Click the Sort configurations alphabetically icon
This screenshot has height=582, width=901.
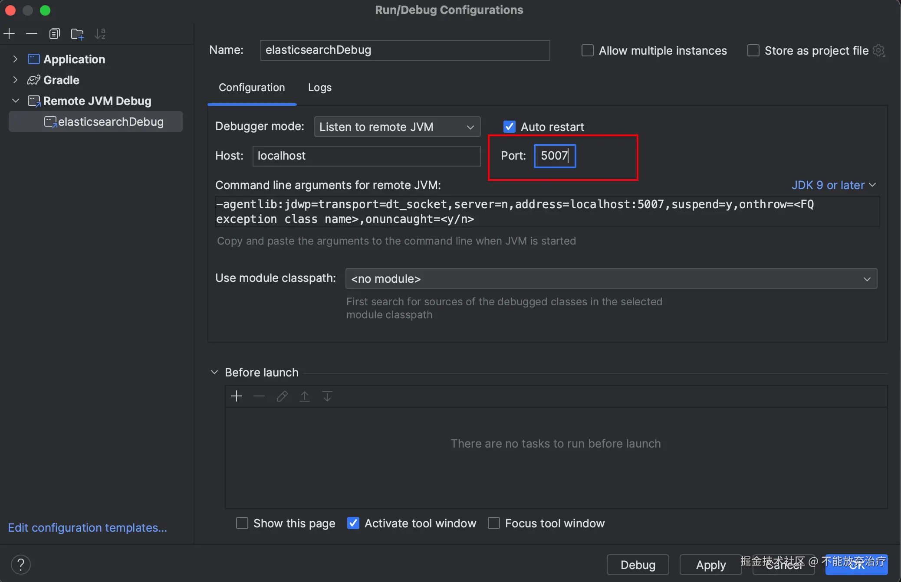point(100,34)
